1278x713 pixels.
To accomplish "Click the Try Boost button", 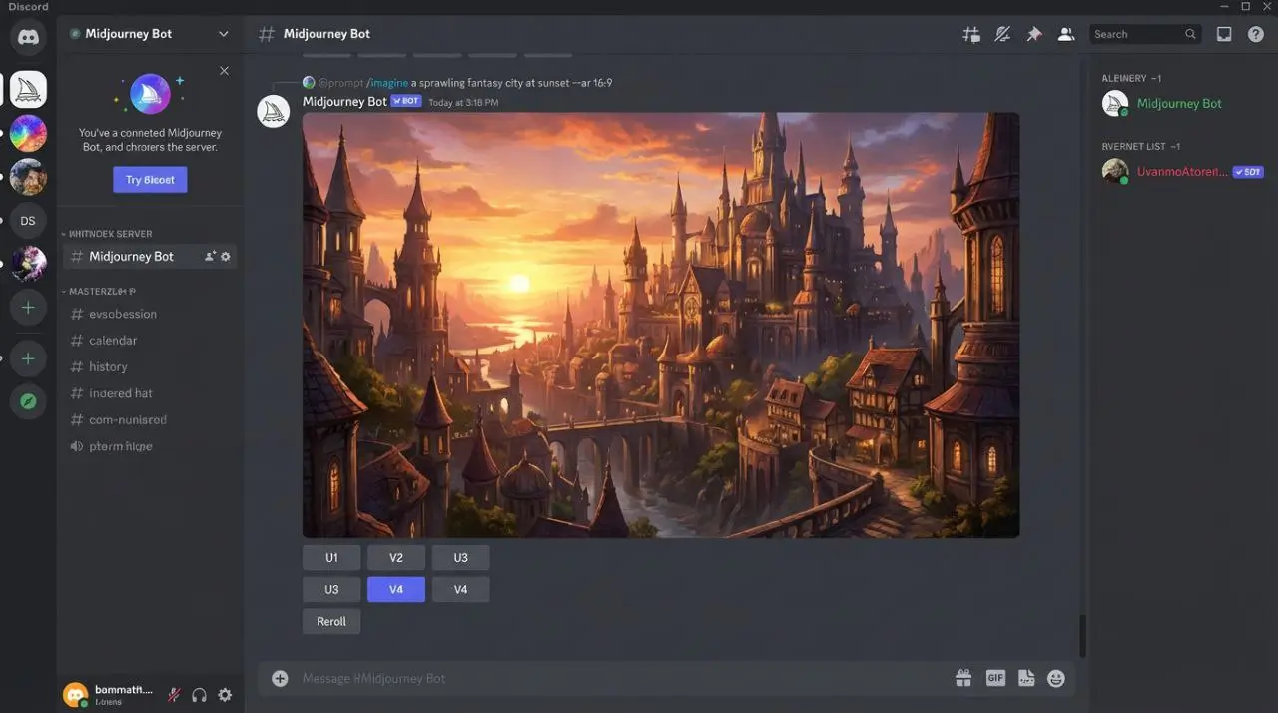I will point(150,180).
